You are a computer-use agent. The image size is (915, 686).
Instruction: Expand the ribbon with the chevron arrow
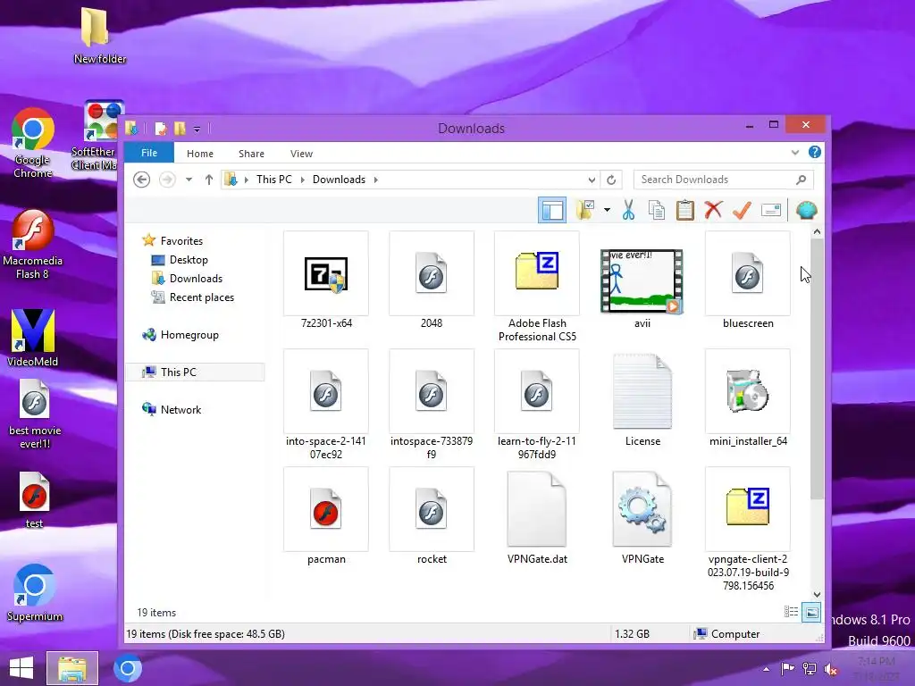(x=794, y=153)
